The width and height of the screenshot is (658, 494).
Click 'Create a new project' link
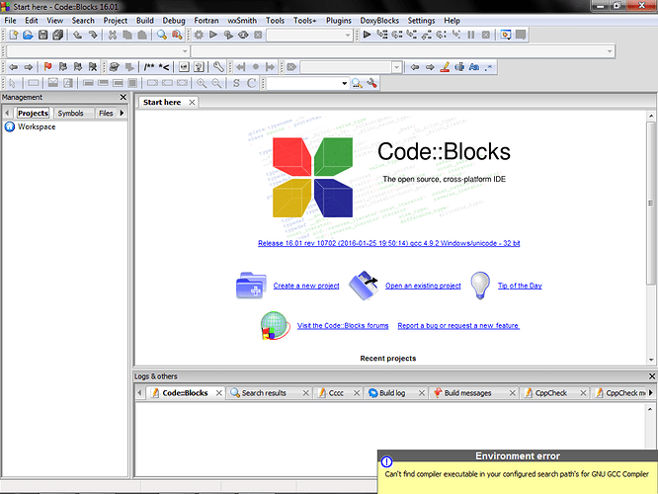(x=306, y=286)
